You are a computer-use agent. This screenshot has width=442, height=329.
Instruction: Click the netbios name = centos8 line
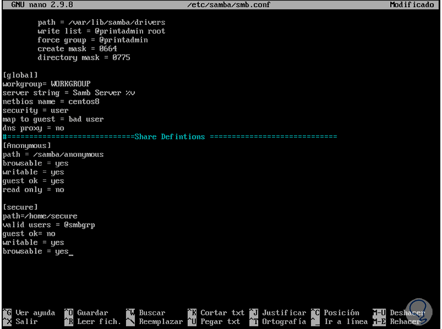(x=51, y=102)
